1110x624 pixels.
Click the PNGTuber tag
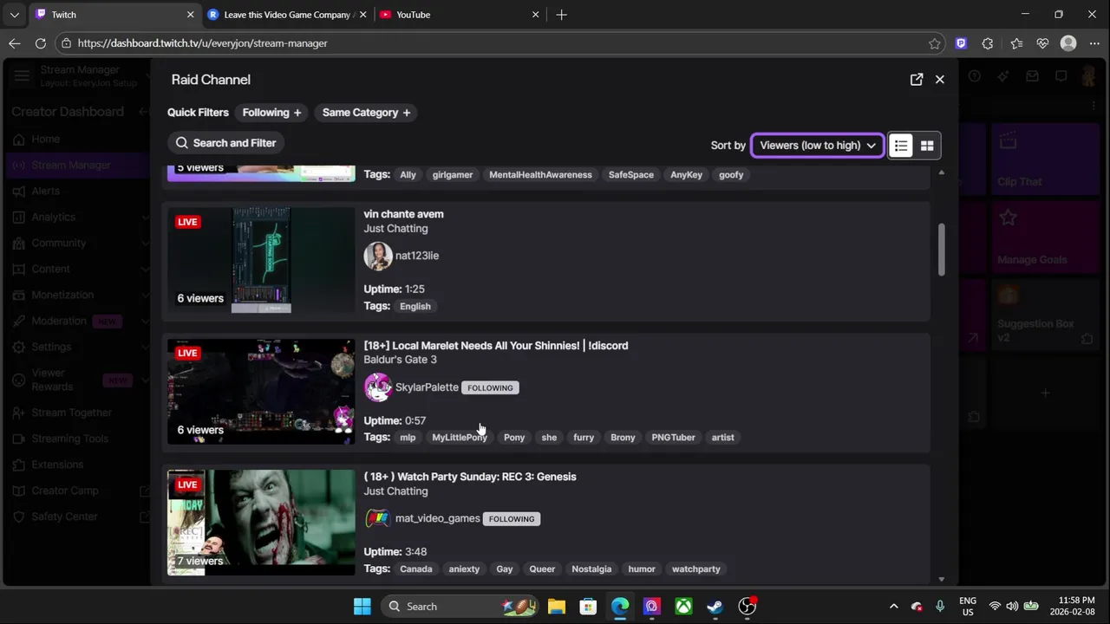click(674, 438)
